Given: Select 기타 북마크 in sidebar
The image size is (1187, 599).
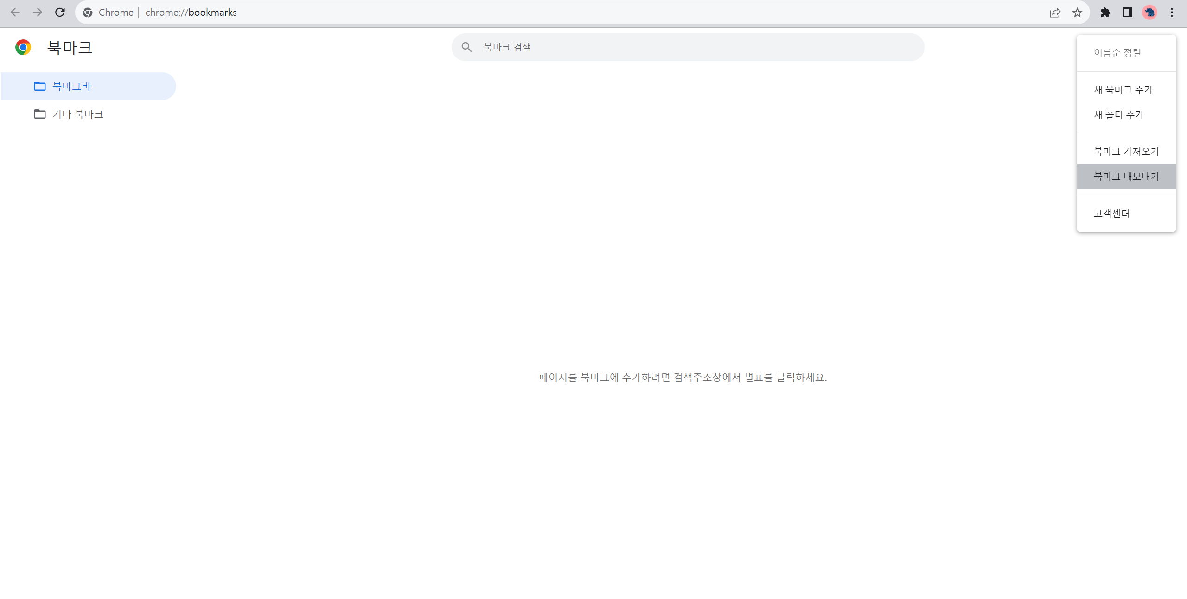Looking at the screenshot, I should (x=77, y=114).
